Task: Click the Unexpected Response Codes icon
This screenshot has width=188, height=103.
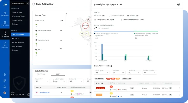Action: coord(121,20)
